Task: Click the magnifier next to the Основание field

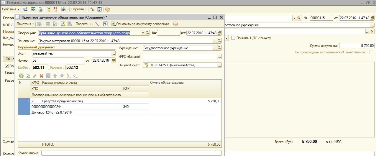Action: 219,41
